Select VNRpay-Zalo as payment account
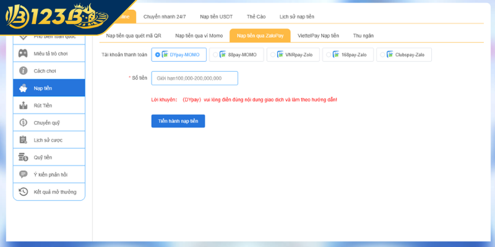 [273, 54]
